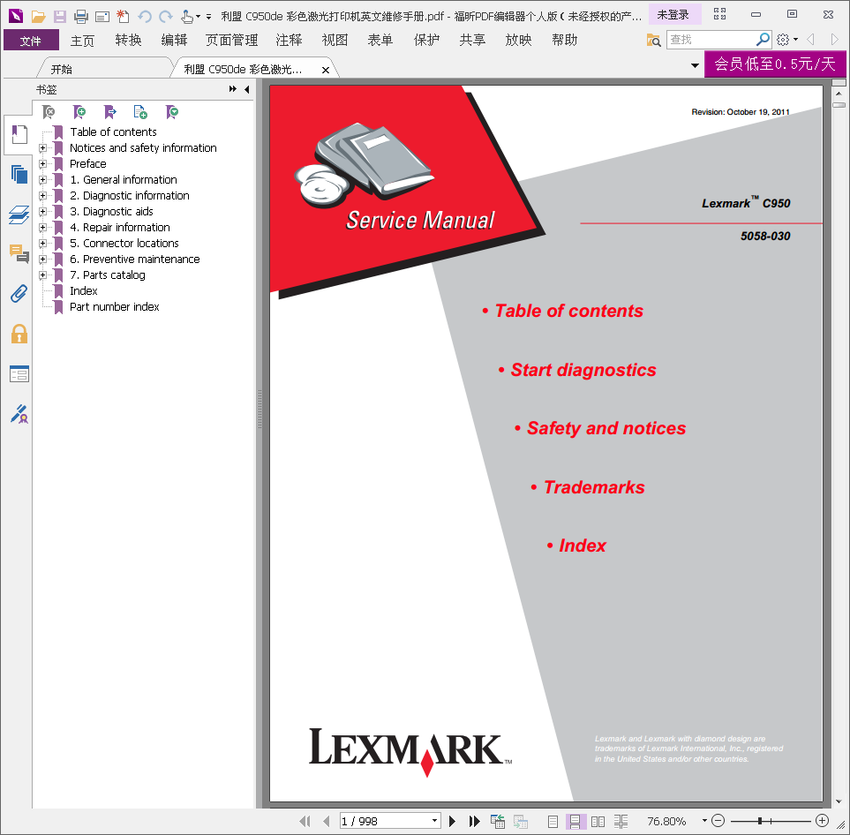
Task: Click the bookmark with arrow destination icon
Action: (x=110, y=112)
